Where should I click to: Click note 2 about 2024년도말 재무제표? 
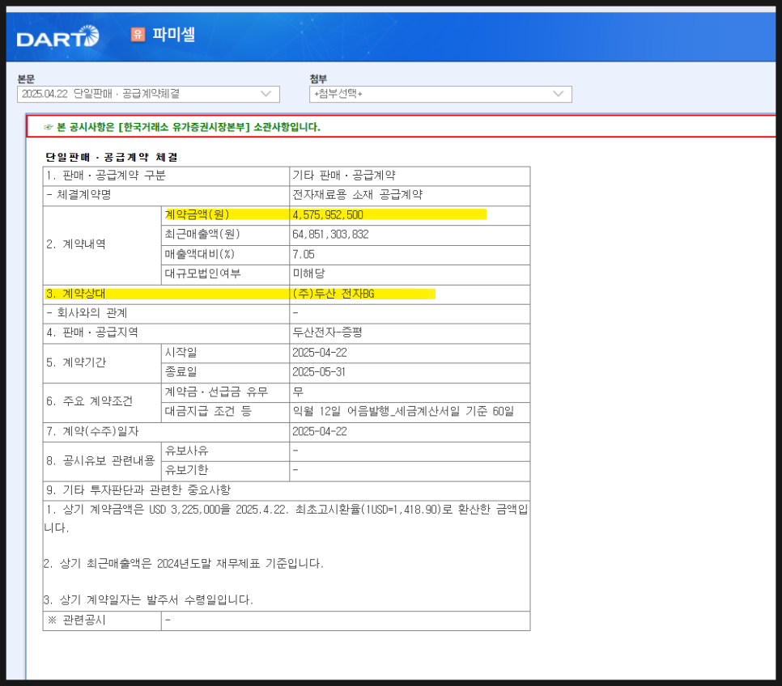pyautogui.click(x=184, y=564)
